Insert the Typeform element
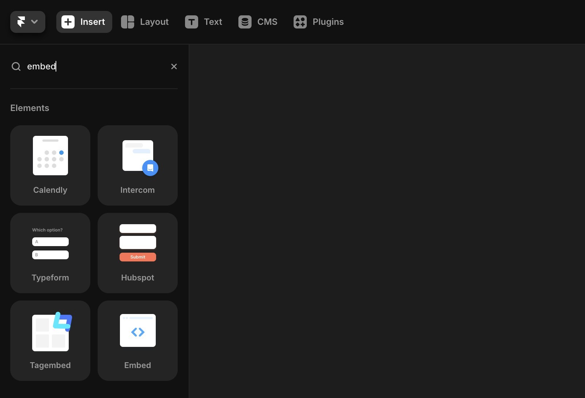Viewport: 585px width, 398px height. 50,253
